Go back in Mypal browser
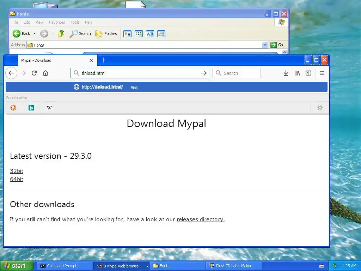Viewport: 361px width, 271px height. tap(11, 73)
